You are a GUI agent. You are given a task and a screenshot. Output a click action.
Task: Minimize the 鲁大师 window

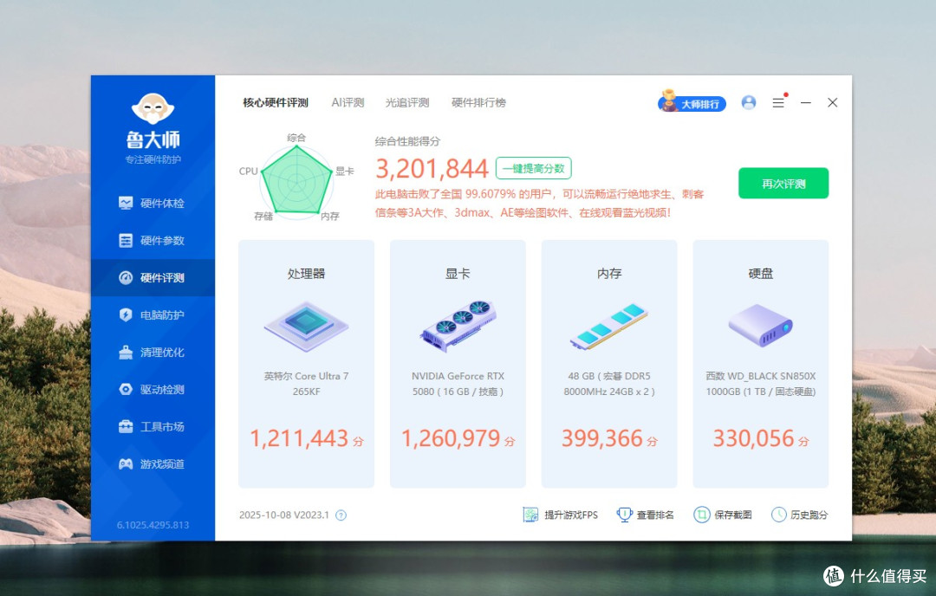tap(806, 102)
